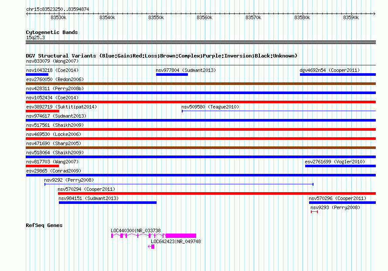Click the nsv833079 (Wong2007) variant label

52,61
